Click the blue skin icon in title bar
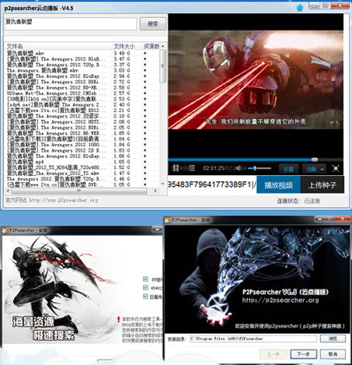Screen dimensions: 352x365 pos(300,8)
